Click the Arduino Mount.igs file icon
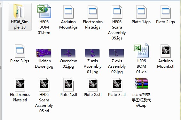The height and width of the screenshot is (120, 181). 68,12
